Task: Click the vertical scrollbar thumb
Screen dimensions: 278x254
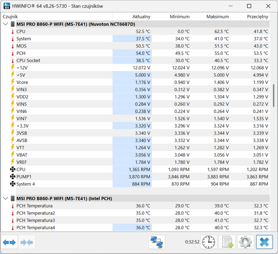Action: tap(274, 95)
